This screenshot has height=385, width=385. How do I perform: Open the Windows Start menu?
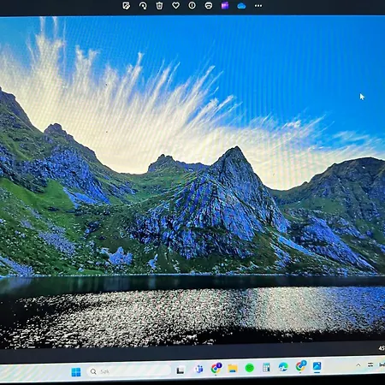pos(76,372)
